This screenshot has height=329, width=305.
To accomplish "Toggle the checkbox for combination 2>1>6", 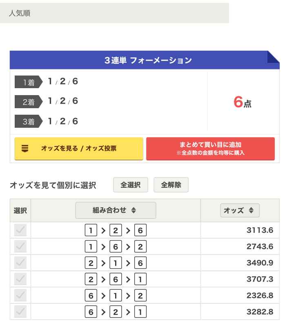I will coord(20,263).
